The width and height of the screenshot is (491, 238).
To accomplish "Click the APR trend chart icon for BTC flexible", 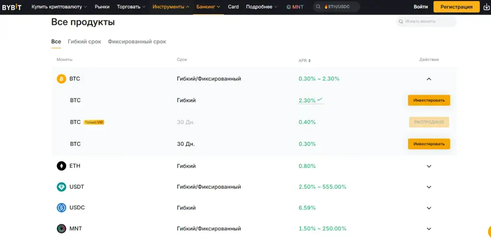I will pyautogui.click(x=320, y=100).
